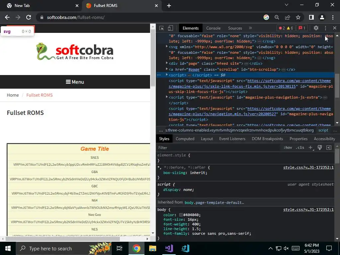The image size is (340, 255).
Task: Toggle the computed styles sidebar icon
Action: tap(329, 147)
